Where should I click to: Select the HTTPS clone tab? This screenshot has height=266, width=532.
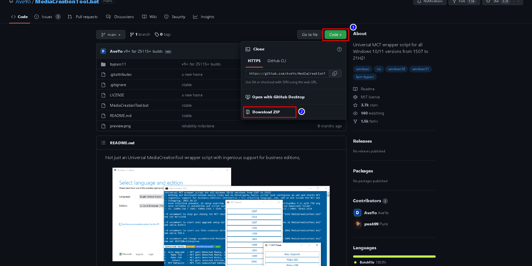click(x=254, y=61)
